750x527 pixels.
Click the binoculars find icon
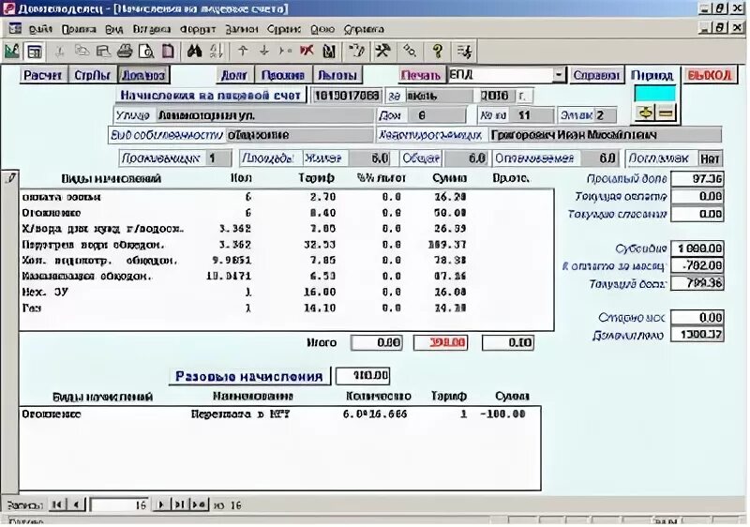(194, 52)
